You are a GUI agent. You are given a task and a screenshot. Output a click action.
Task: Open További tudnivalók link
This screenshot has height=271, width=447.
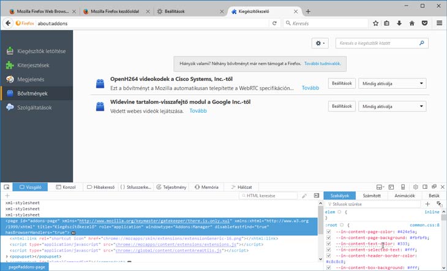pyautogui.click(x=323, y=63)
